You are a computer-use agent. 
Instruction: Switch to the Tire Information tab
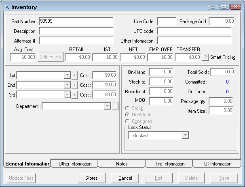click(169, 164)
